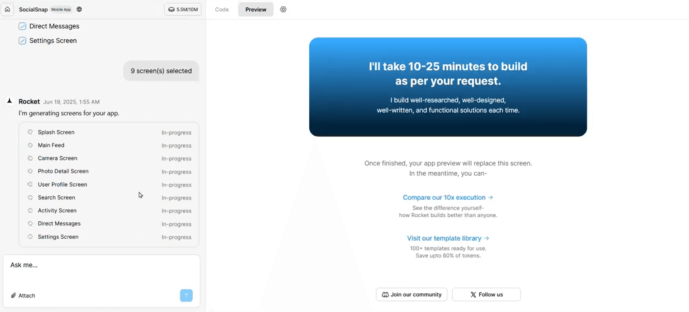Click the spinner icon for Splash Screen
Viewport: 689px width, 312px height.
tap(30, 132)
